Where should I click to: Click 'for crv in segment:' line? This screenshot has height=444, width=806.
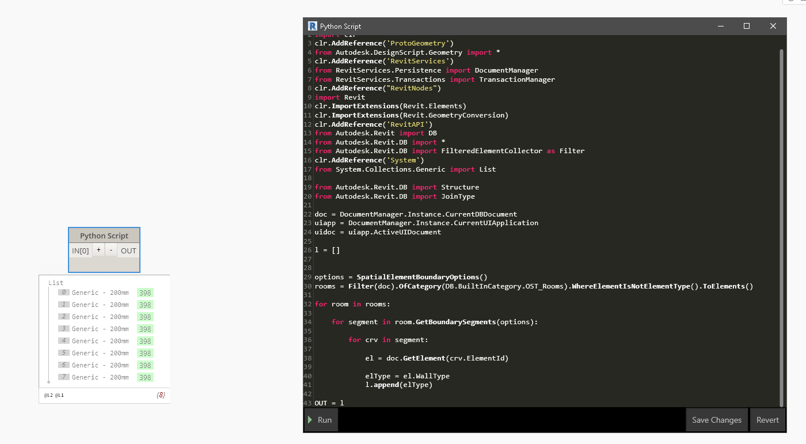[388, 340]
